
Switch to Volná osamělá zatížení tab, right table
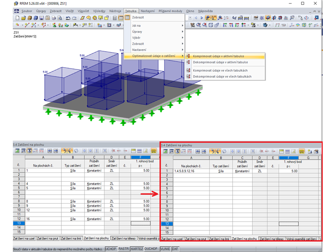click(302, 239)
